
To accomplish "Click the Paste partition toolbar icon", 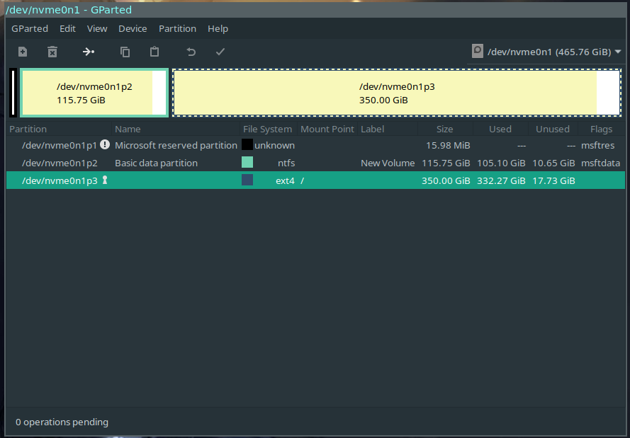I will pyautogui.click(x=154, y=52).
